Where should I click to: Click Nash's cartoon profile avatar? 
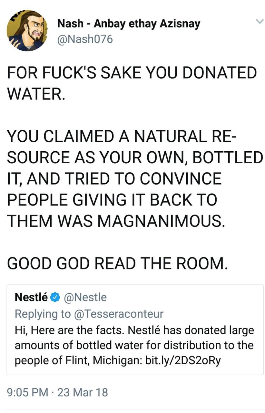point(27,31)
